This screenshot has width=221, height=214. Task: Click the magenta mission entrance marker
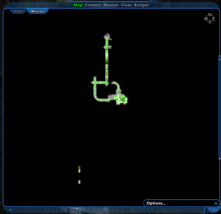coord(107,35)
